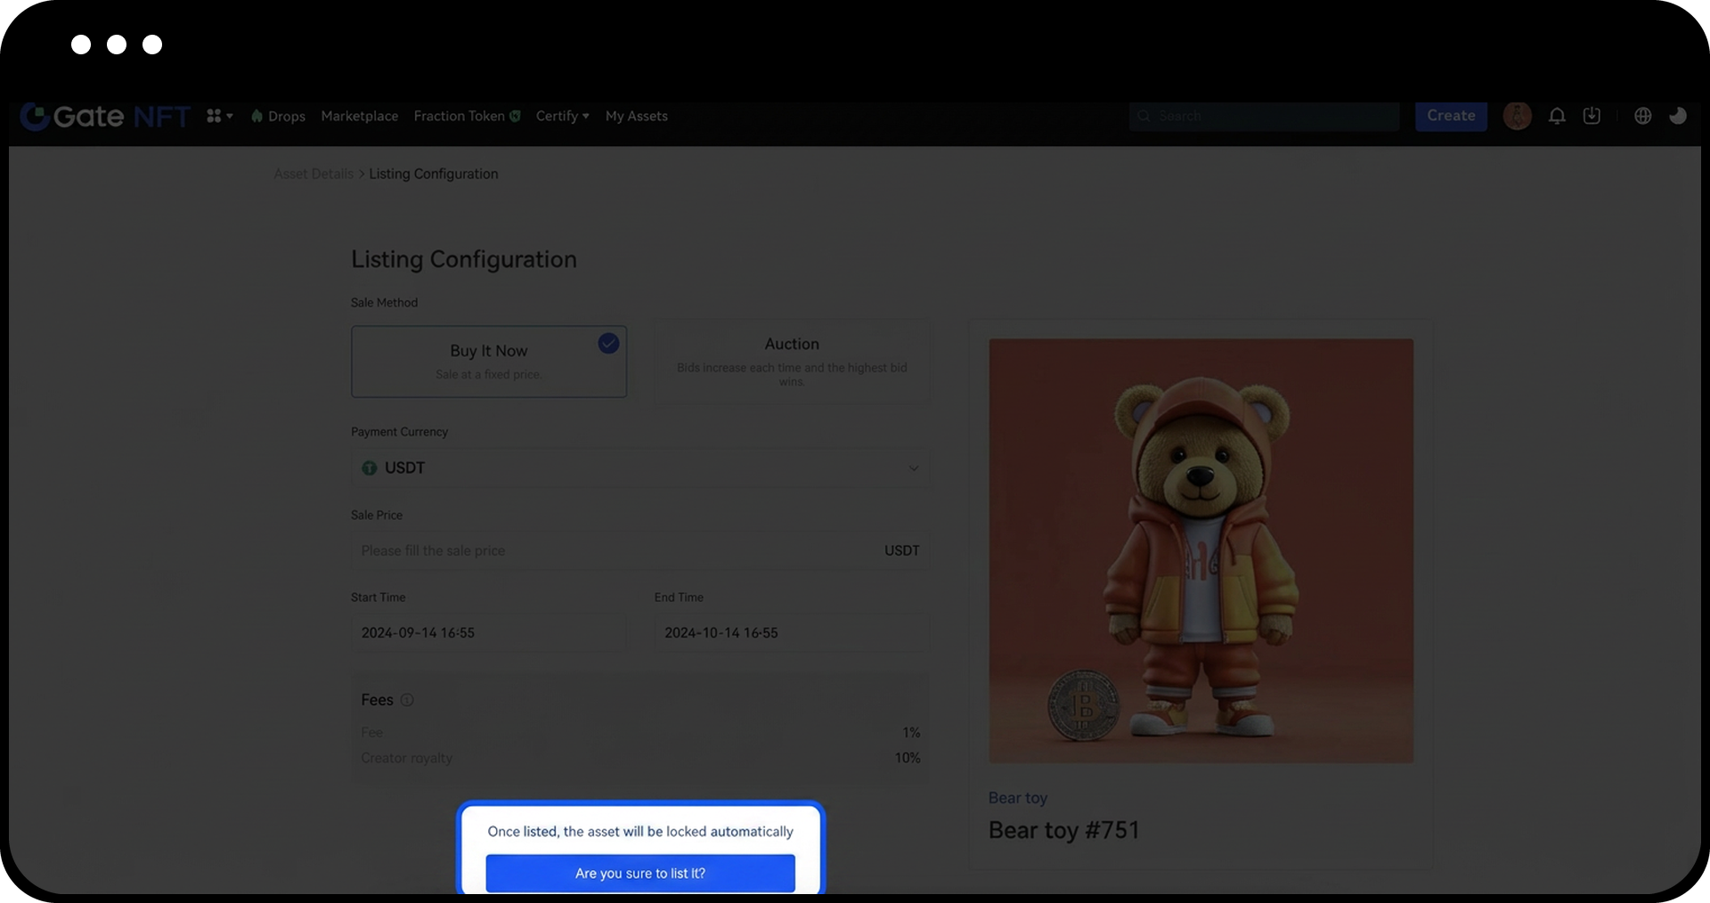The height and width of the screenshot is (903, 1710).
Task: Click the Asset Details breadcrumb link
Action: tap(313, 175)
